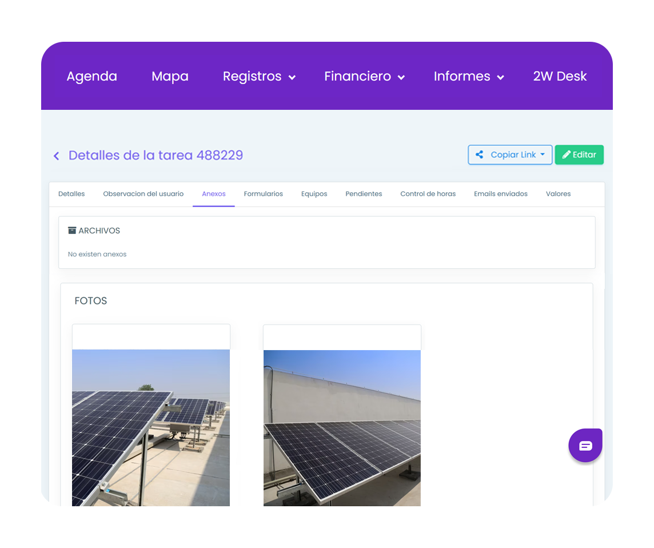Open the first solar panel photo

point(151,429)
